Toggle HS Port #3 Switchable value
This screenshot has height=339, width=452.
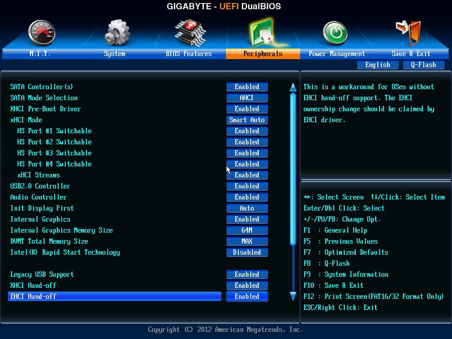(x=247, y=153)
